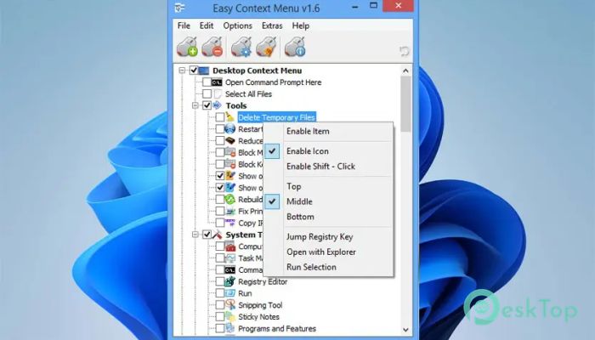Check the Select All Files checkbox
Screen dimensions: 595x340
tap(207, 93)
